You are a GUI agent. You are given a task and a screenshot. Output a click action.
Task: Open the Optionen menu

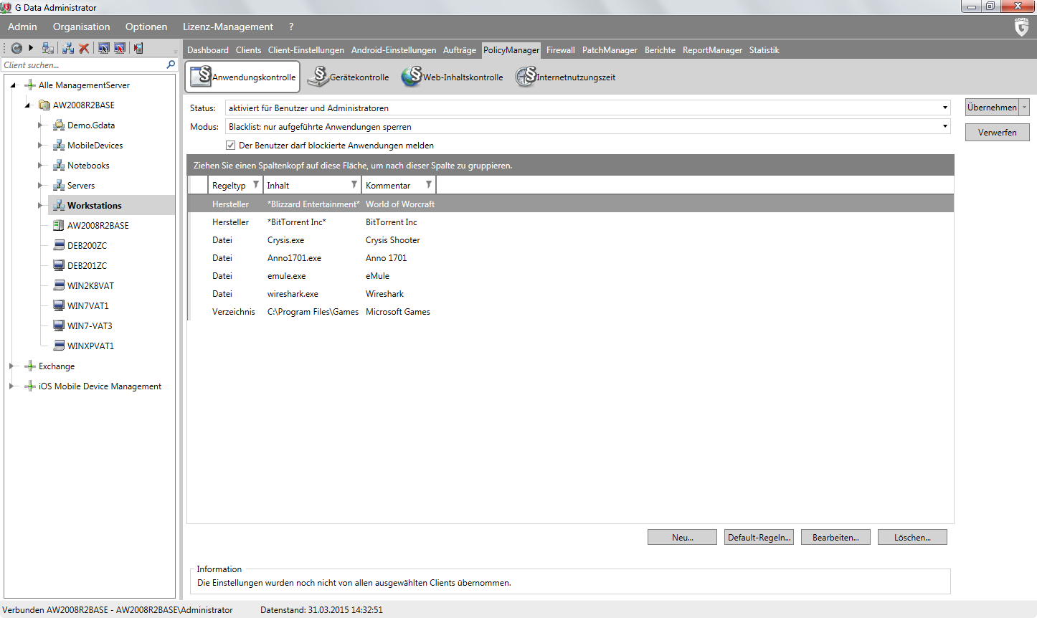(146, 27)
